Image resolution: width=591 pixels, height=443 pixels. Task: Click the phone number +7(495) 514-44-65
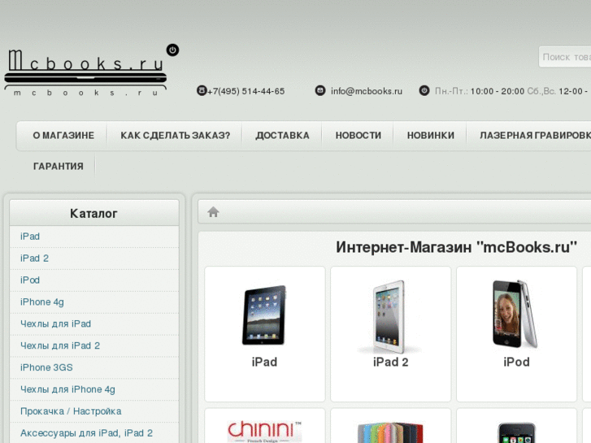click(x=246, y=91)
